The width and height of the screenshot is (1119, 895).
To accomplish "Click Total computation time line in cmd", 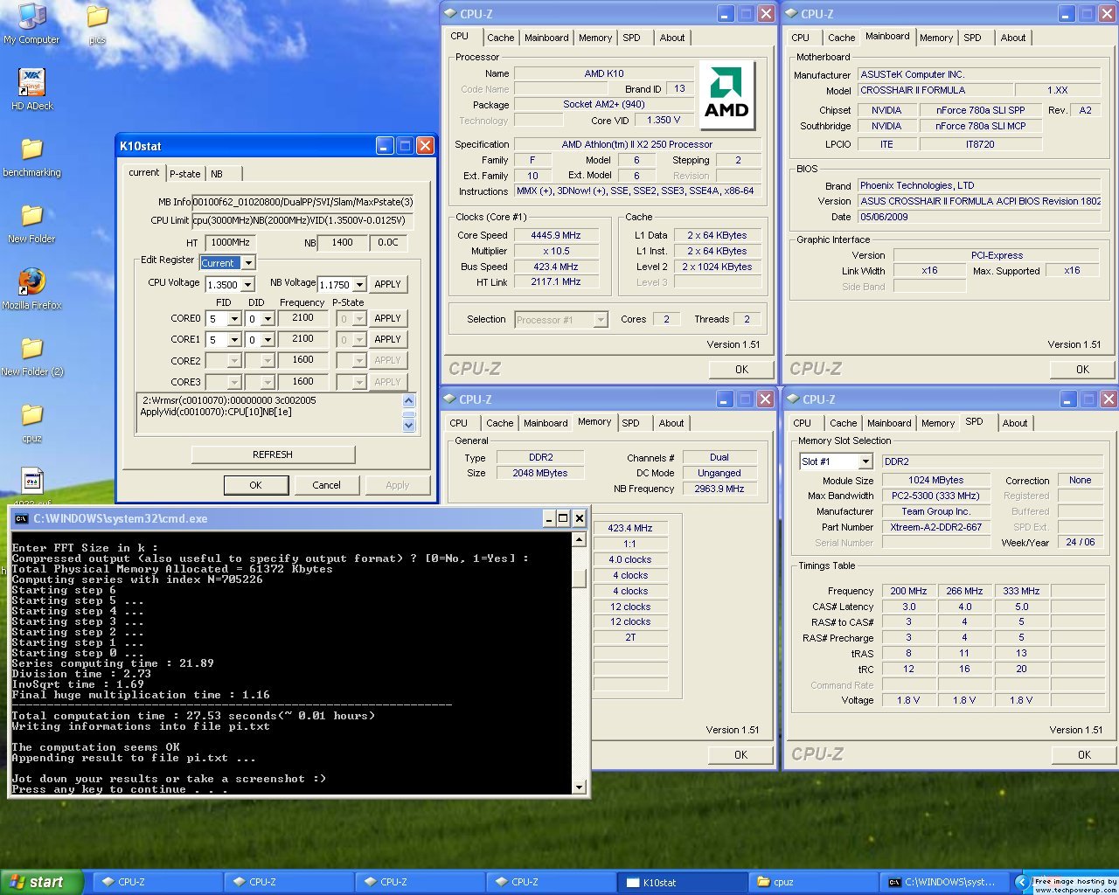I will click(x=193, y=716).
